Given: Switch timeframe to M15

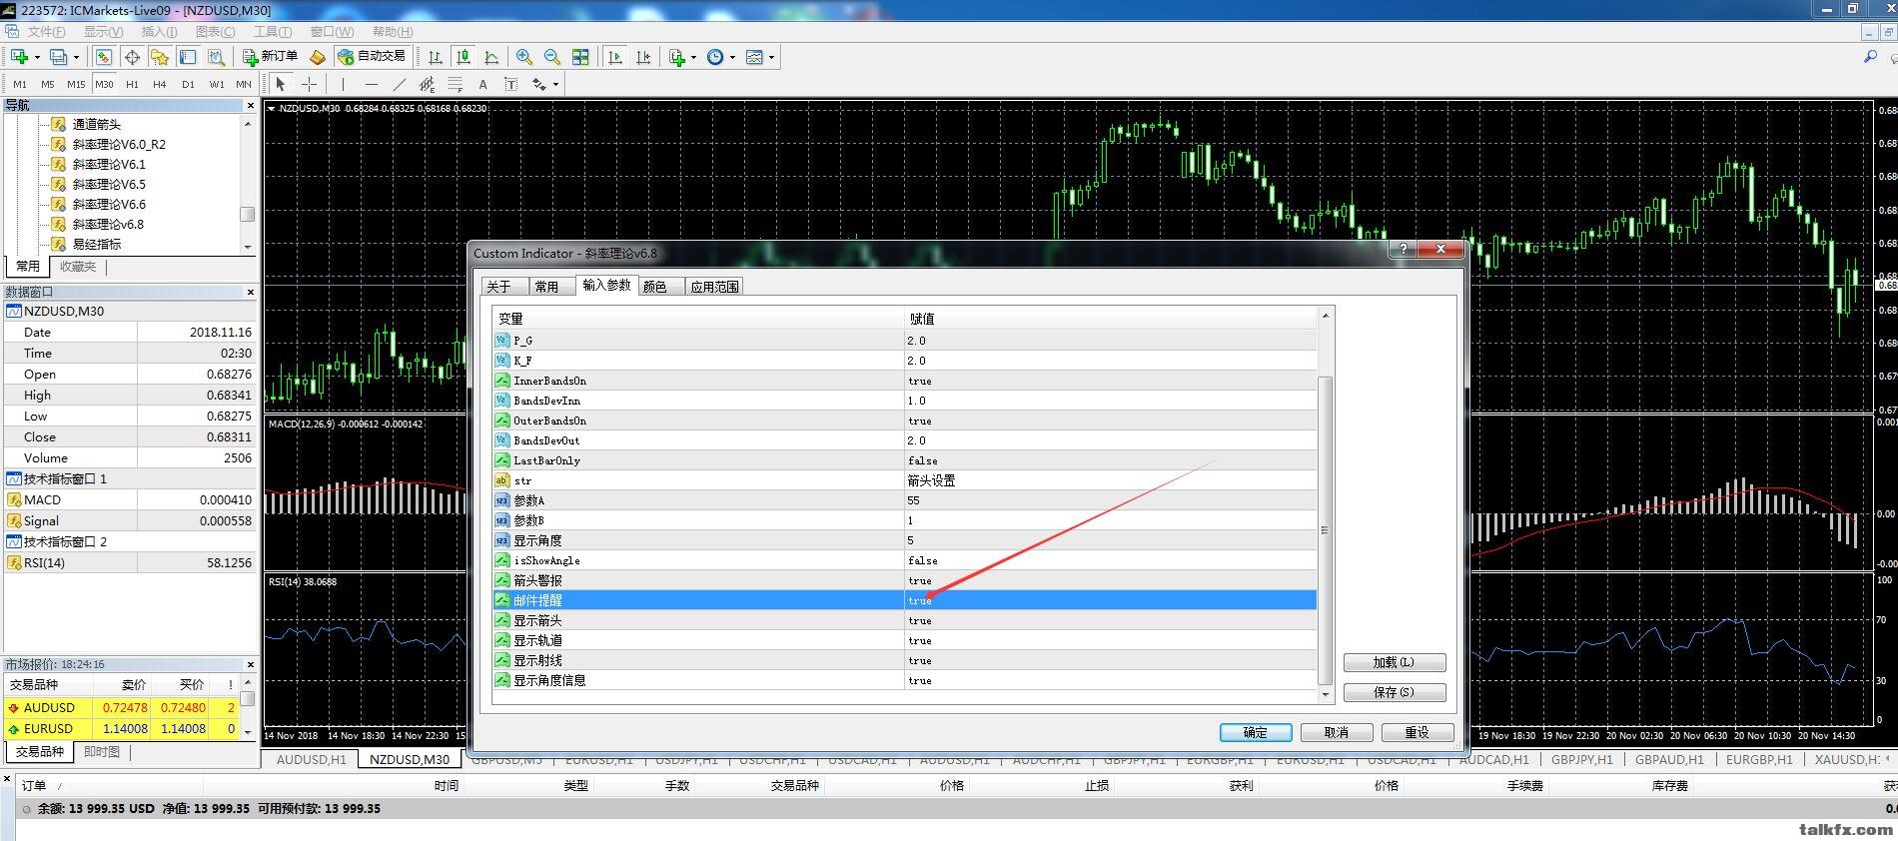Looking at the screenshot, I should point(76,84).
